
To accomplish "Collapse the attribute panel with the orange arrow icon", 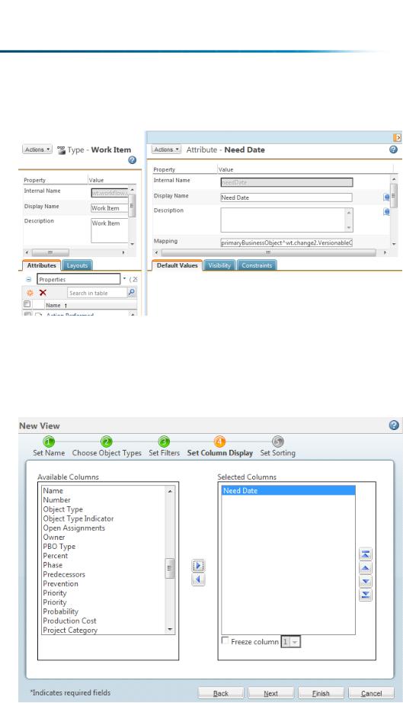I will 397,138.
